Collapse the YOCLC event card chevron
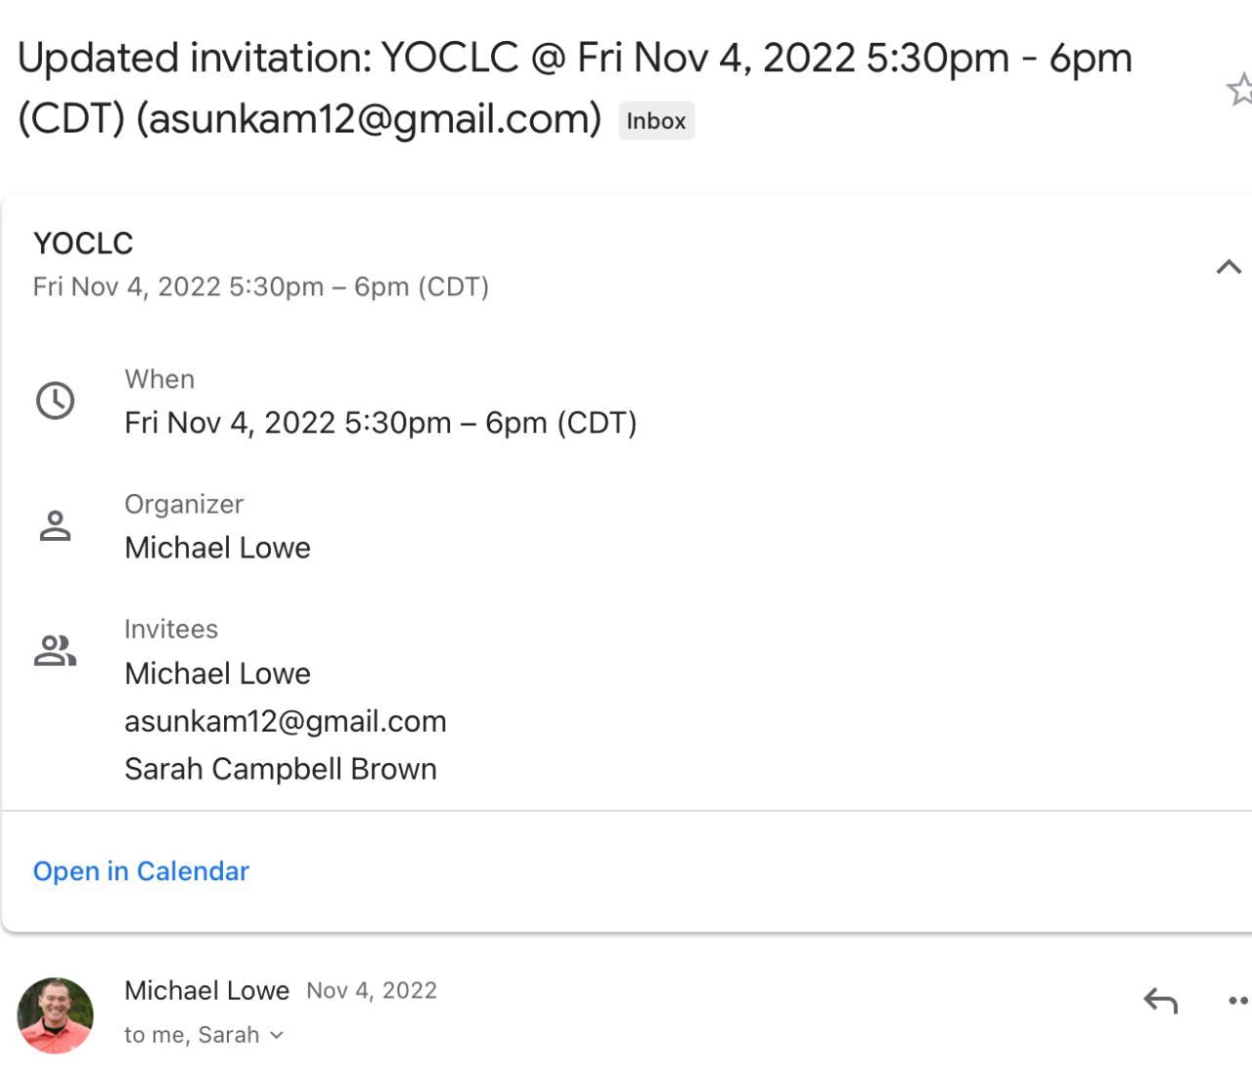 1229,266
